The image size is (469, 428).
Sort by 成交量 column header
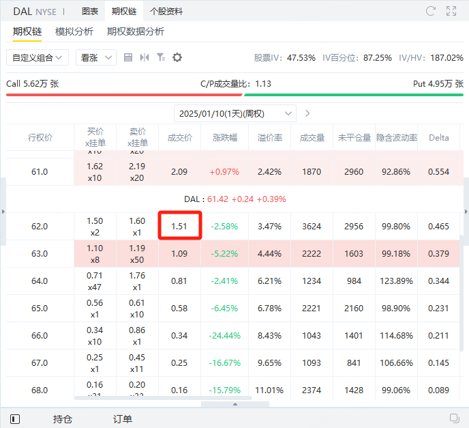point(312,137)
